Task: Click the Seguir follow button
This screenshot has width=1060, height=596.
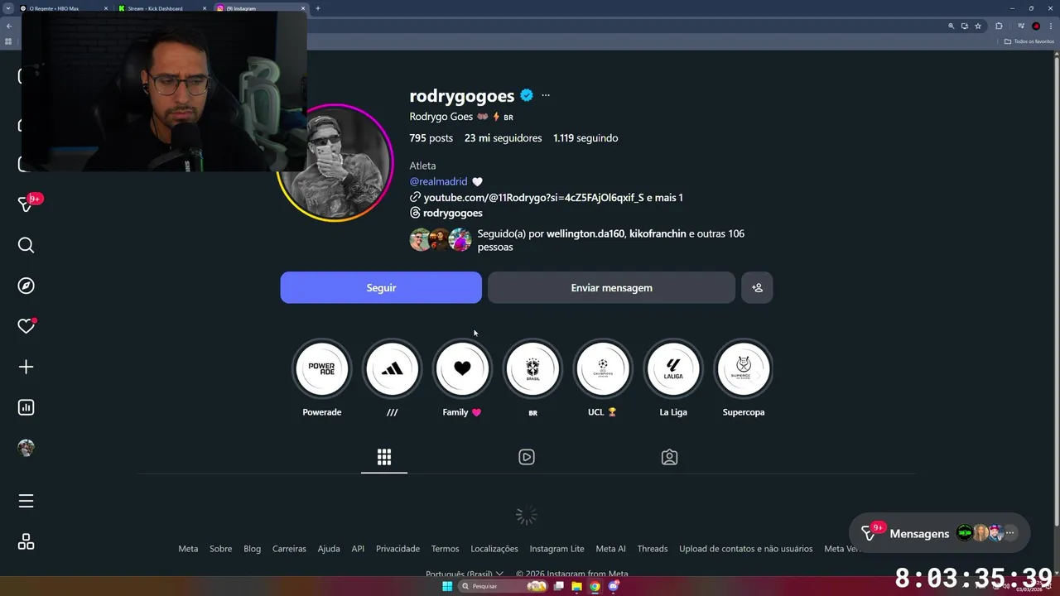Action: click(x=381, y=287)
